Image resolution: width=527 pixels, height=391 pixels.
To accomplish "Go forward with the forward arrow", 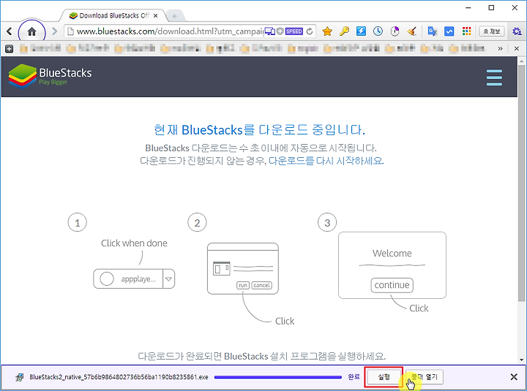I will click(x=54, y=31).
